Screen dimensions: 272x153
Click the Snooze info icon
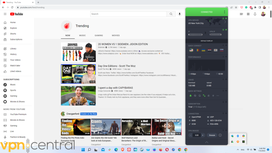click(x=220, y=135)
